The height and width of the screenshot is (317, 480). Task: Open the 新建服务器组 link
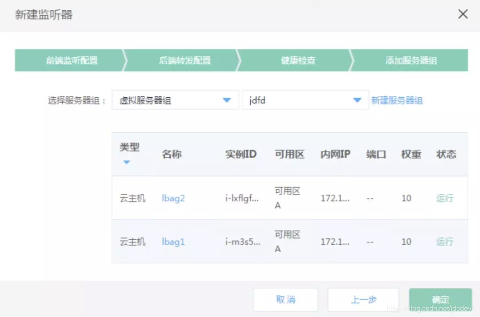click(397, 100)
